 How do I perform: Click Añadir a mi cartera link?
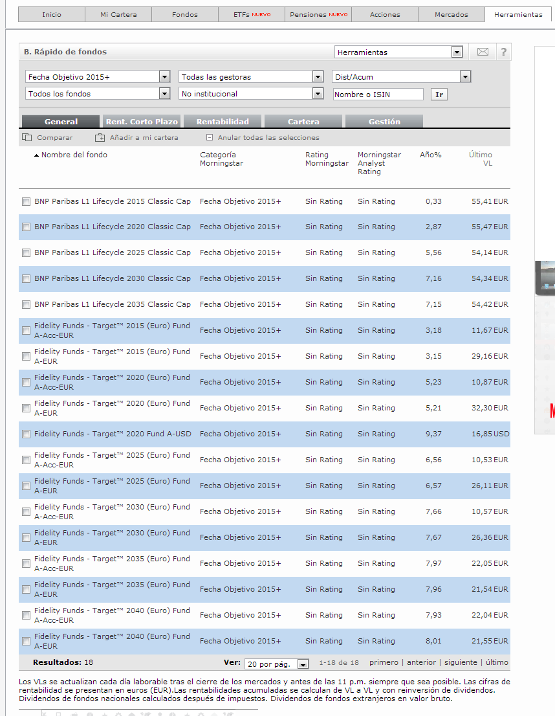(x=144, y=137)
